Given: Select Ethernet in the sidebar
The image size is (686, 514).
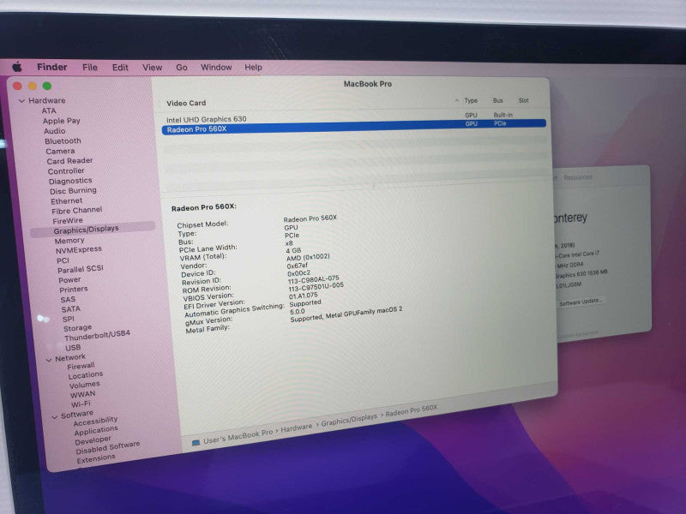Looking at the screenshot, I should (66, 201).
